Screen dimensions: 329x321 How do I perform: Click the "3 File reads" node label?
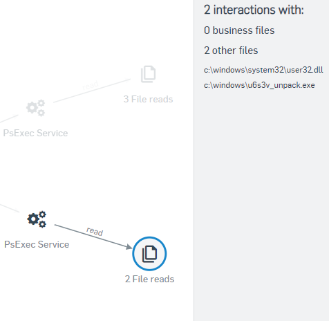(148, 99)
